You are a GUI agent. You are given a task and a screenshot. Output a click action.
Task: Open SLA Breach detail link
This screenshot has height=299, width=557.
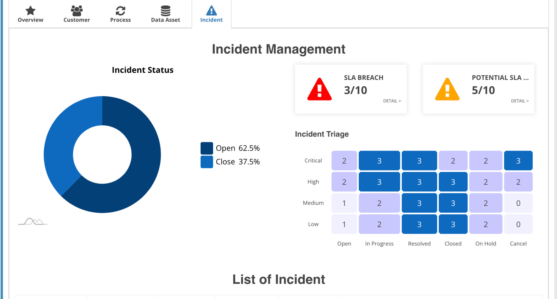(x=392, y=100)
